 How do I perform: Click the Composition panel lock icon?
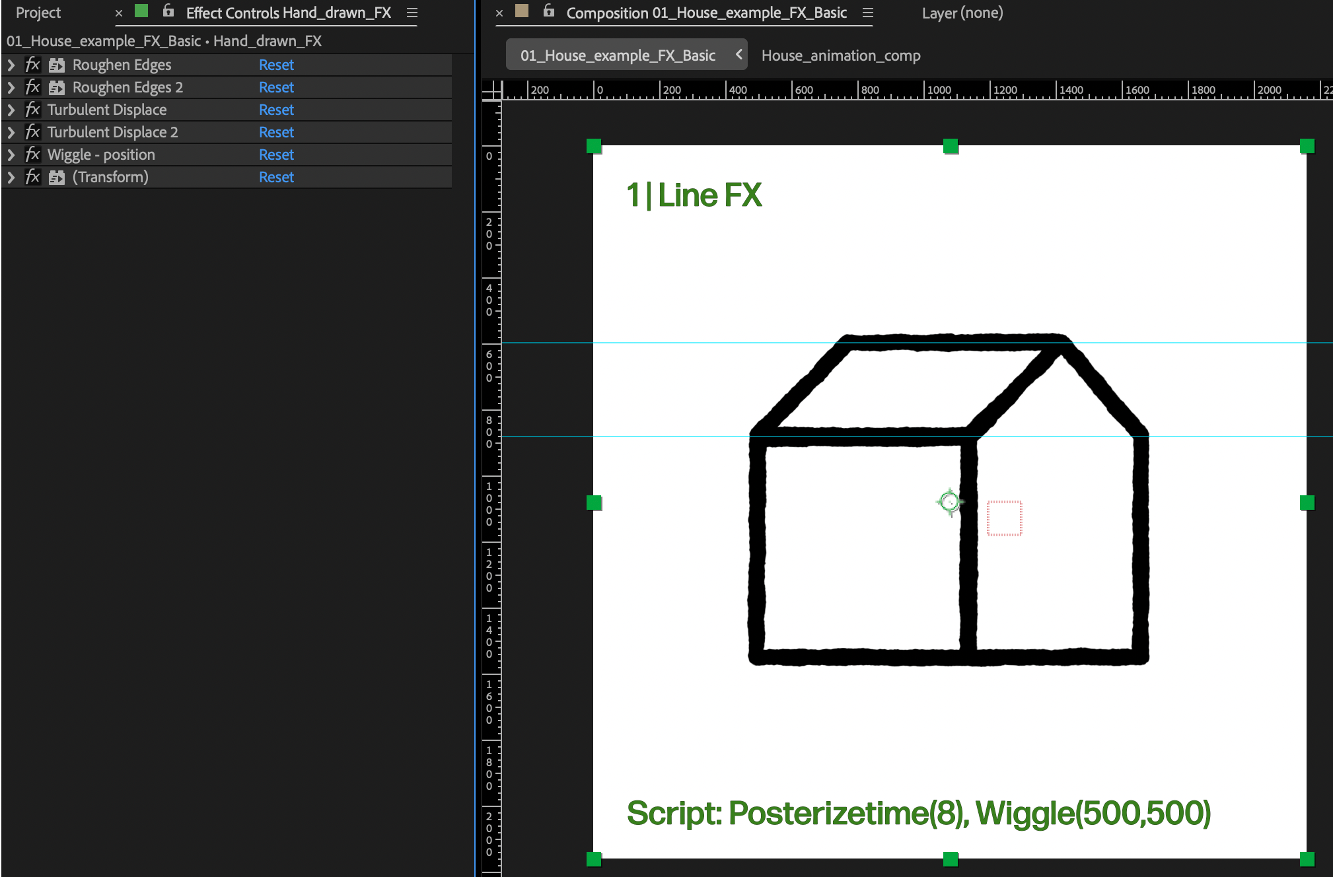click(x=548, y=11)
